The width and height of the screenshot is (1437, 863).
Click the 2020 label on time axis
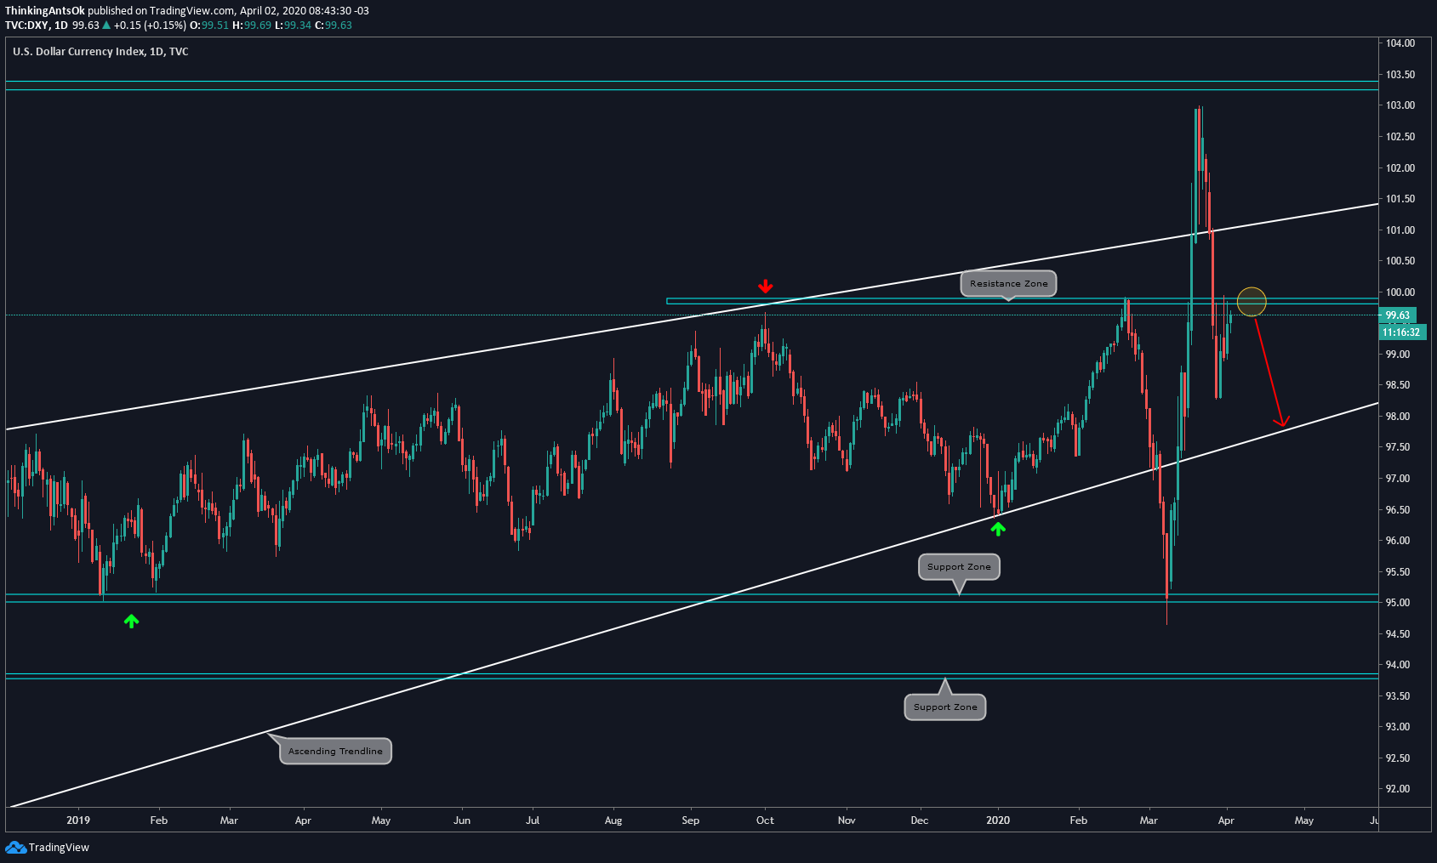[998, 820]
